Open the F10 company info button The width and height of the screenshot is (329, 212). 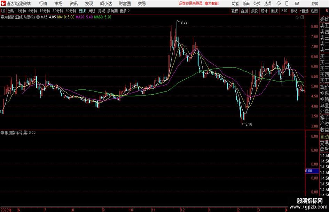click(284, 11)
